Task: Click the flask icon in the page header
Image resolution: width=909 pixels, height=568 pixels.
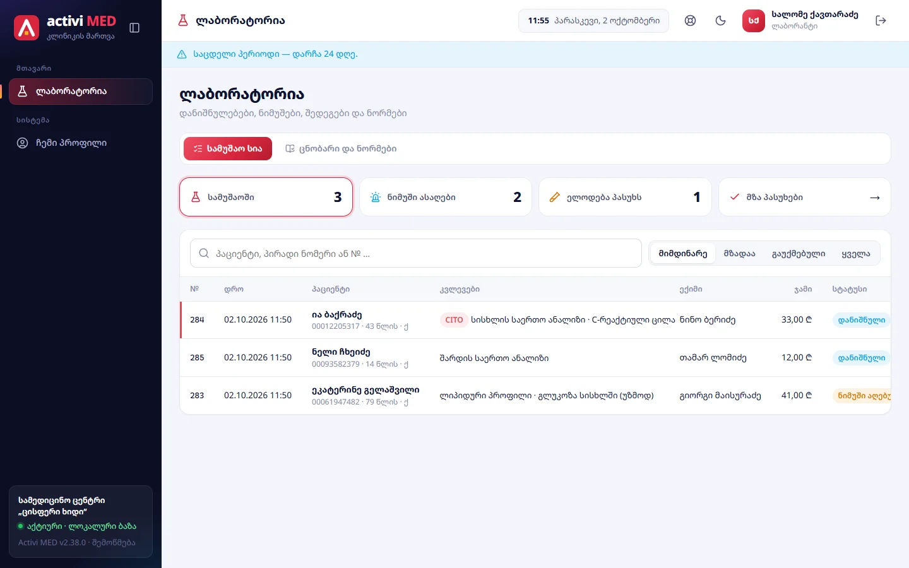Action: [183, 21]
